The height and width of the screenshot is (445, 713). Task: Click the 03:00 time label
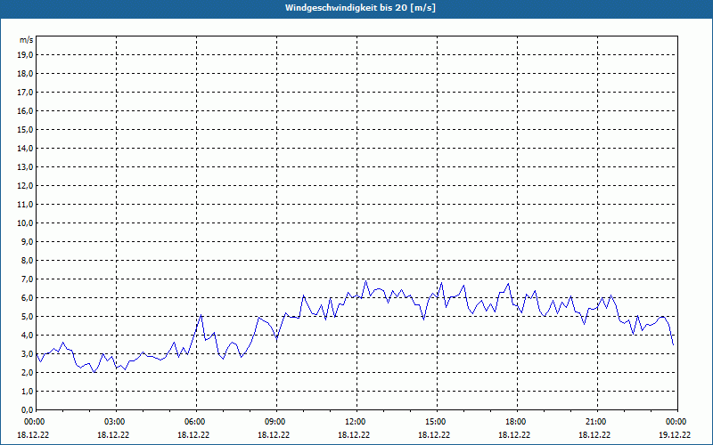tap(117, 422)
